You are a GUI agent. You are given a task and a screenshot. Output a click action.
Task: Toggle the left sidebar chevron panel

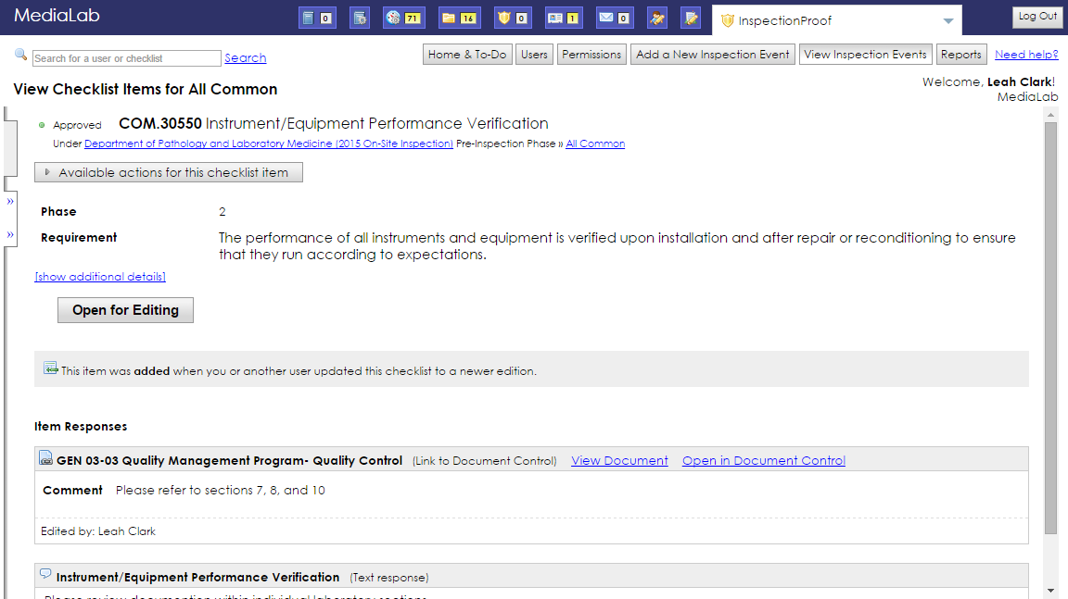[x=11, y=201]
